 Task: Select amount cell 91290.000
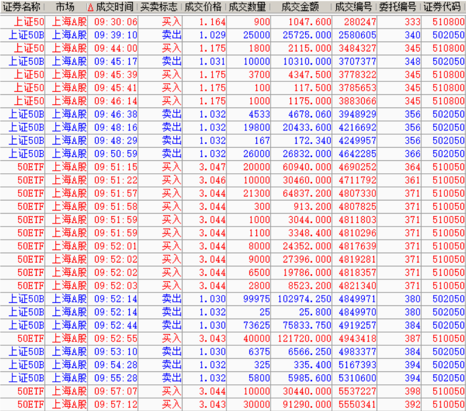[307, 404]
